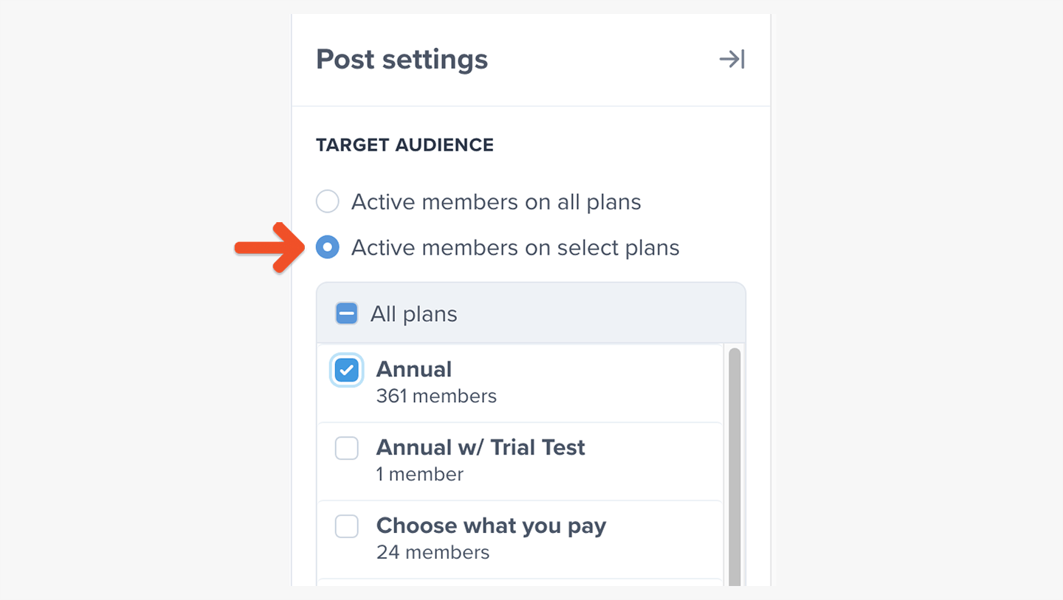Click the Target Audience section label

(405, 145)
